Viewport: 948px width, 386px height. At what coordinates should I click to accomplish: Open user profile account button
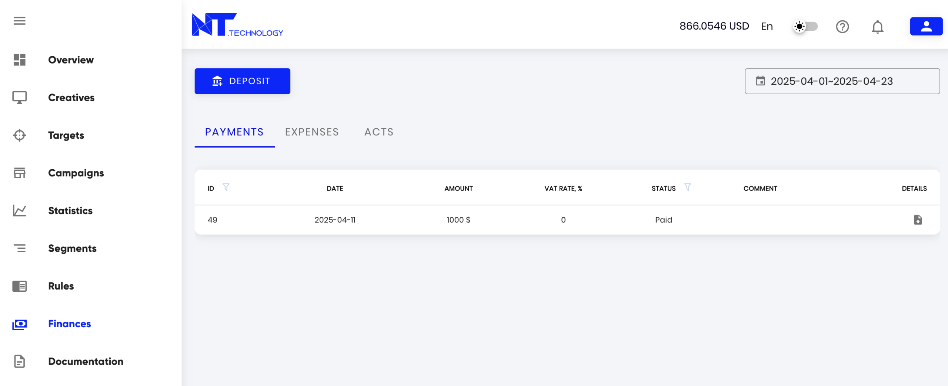coord(926,26)
